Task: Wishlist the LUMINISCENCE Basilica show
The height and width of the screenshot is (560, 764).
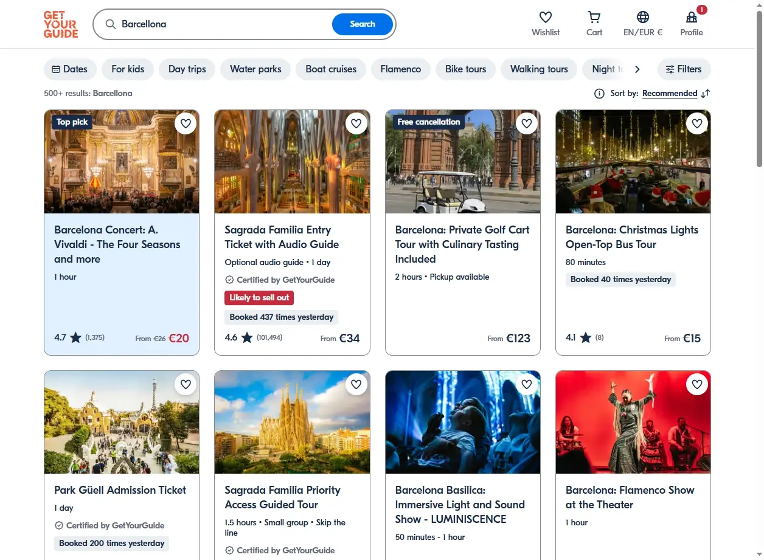Action: pyautogui.click(x=527, y=384)
